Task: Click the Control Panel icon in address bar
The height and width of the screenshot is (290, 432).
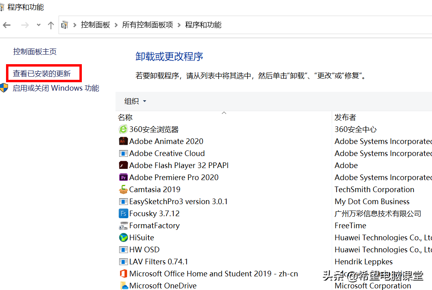Action: tap(65, 25)
